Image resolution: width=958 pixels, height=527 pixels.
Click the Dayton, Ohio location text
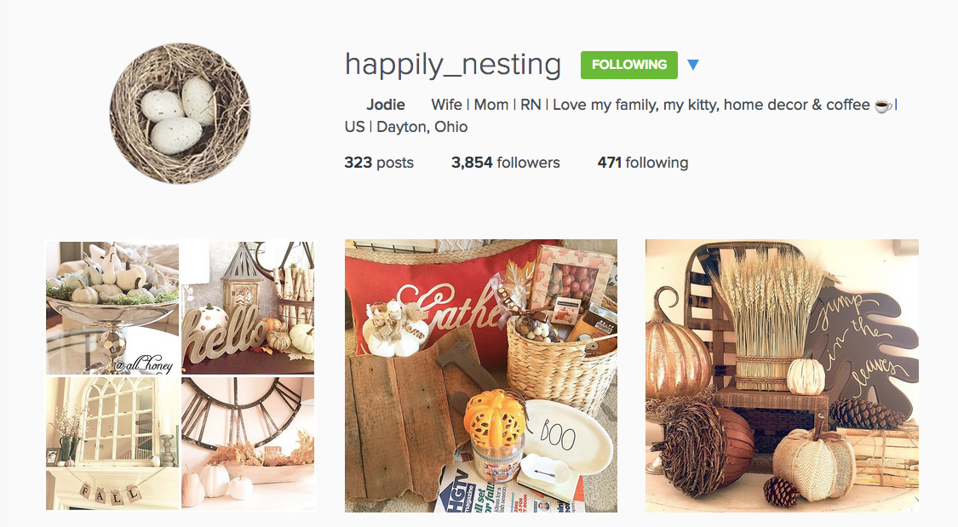click(x=422, y=127)
